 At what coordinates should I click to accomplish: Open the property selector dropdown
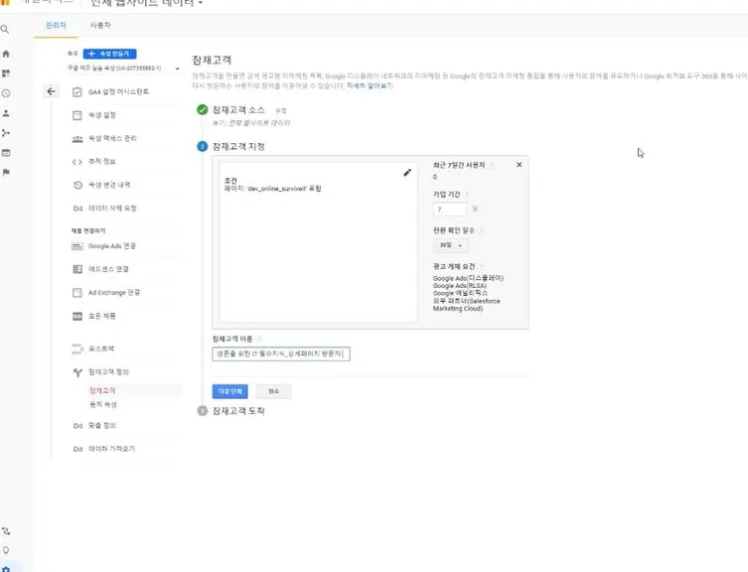point(123,69)
